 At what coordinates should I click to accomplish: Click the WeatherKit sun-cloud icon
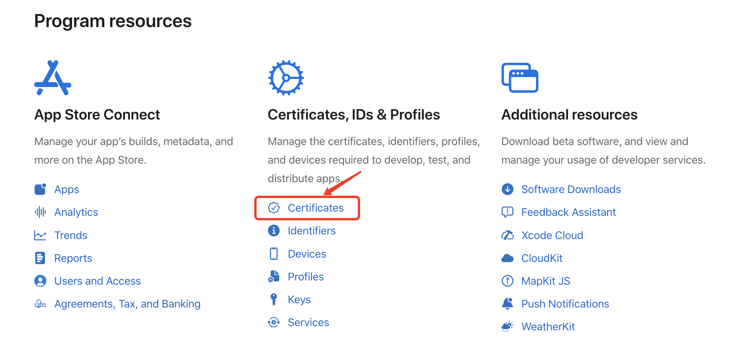[507, 326]
